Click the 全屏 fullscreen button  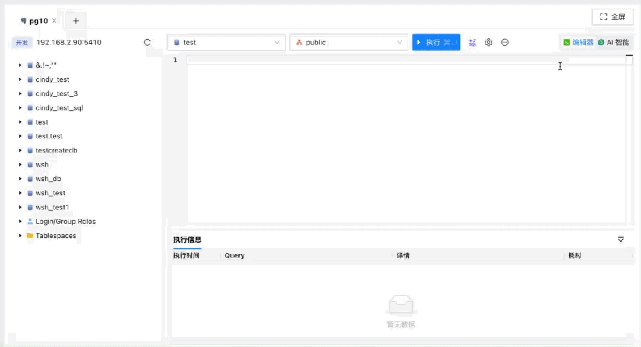click(x=612, y=17)
